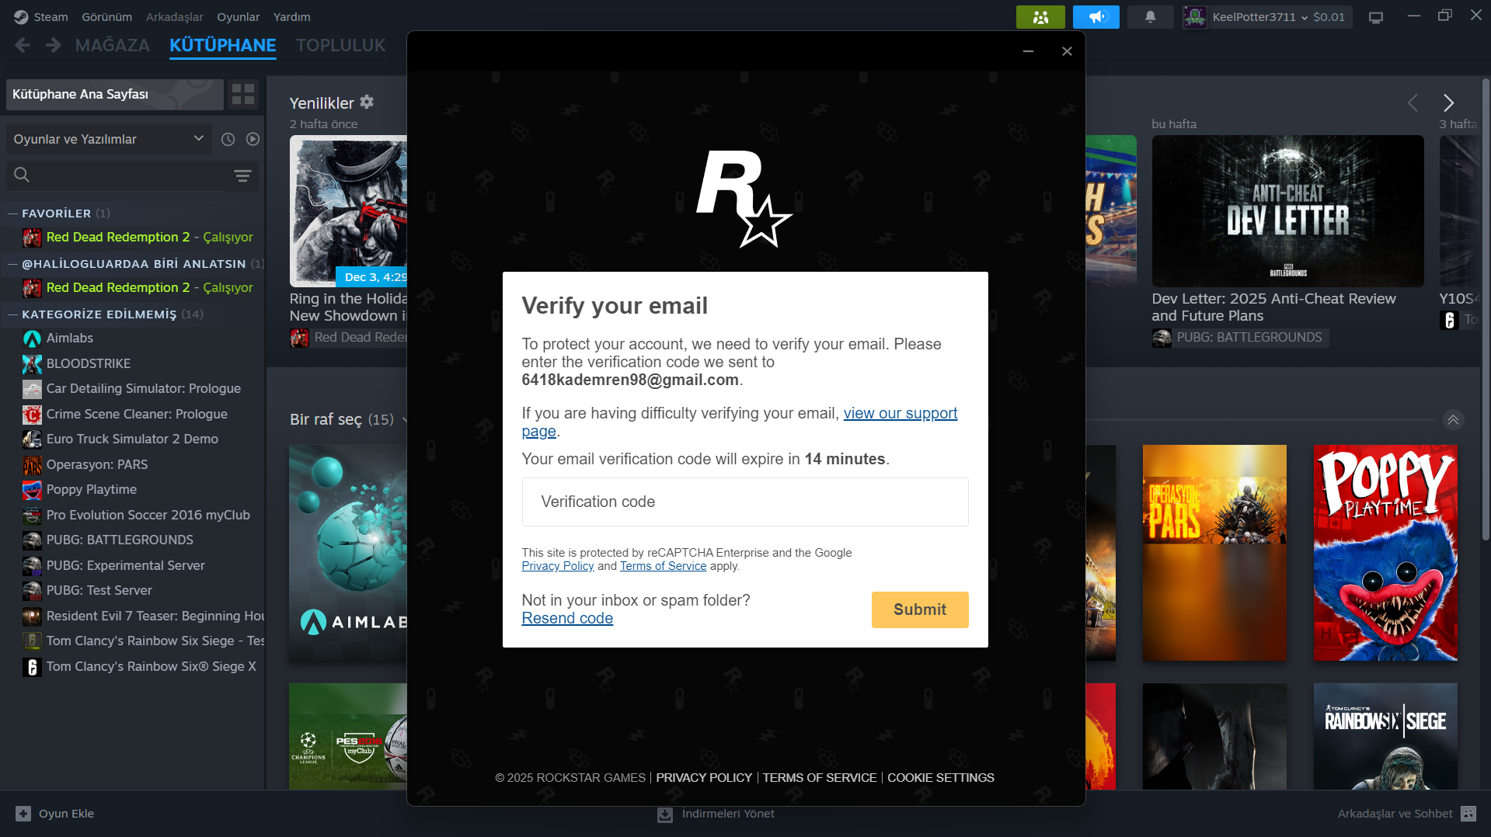Close the Rockstar verification dialog
1491x837 pixels.
(1067, 51)
